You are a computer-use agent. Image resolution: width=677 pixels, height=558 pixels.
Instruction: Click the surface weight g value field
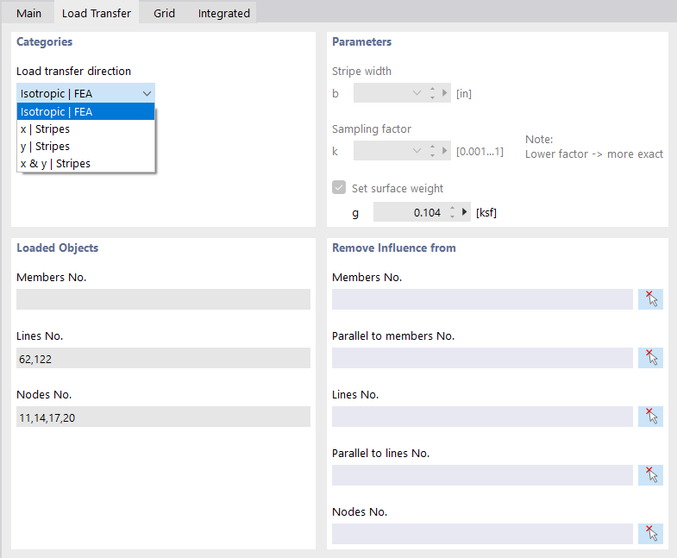409,212
